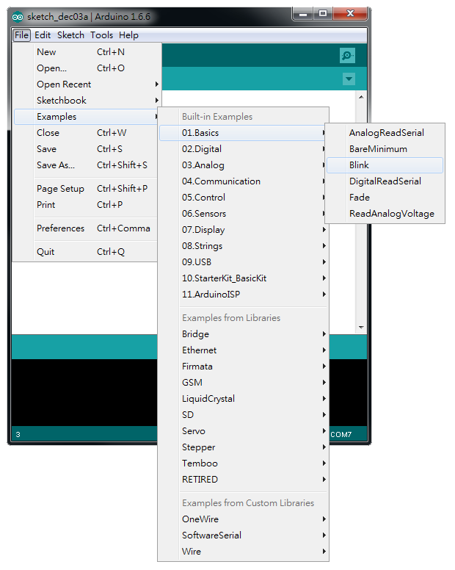Expand the 02.Digital examples submenu

click(x=202, y=149)
